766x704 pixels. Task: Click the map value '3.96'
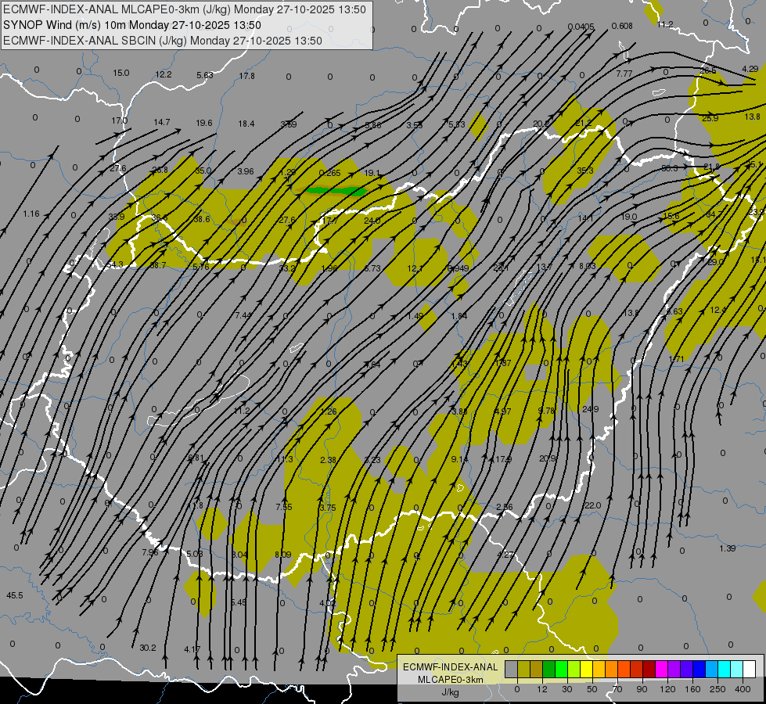(246, 171)
